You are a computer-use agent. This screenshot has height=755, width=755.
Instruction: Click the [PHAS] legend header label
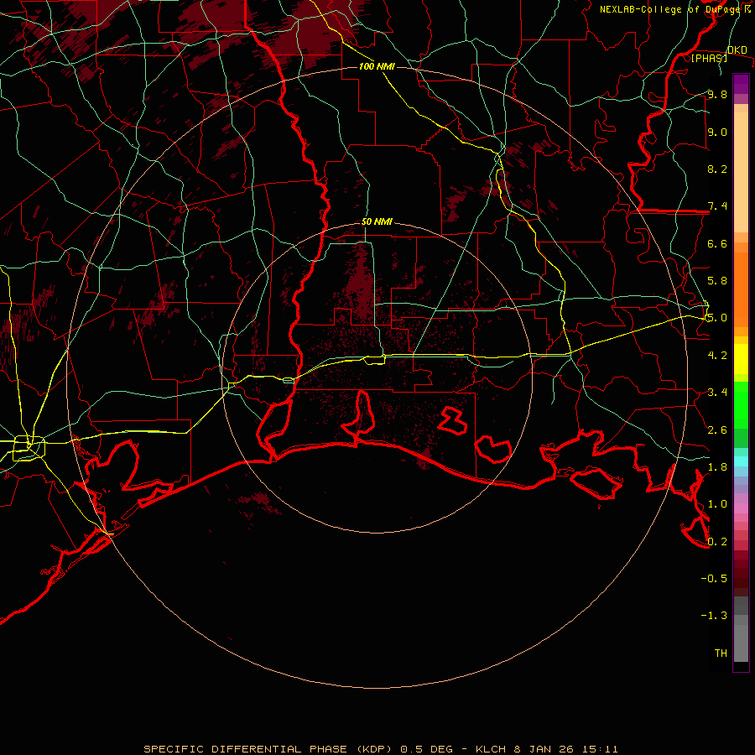[709, 58]
